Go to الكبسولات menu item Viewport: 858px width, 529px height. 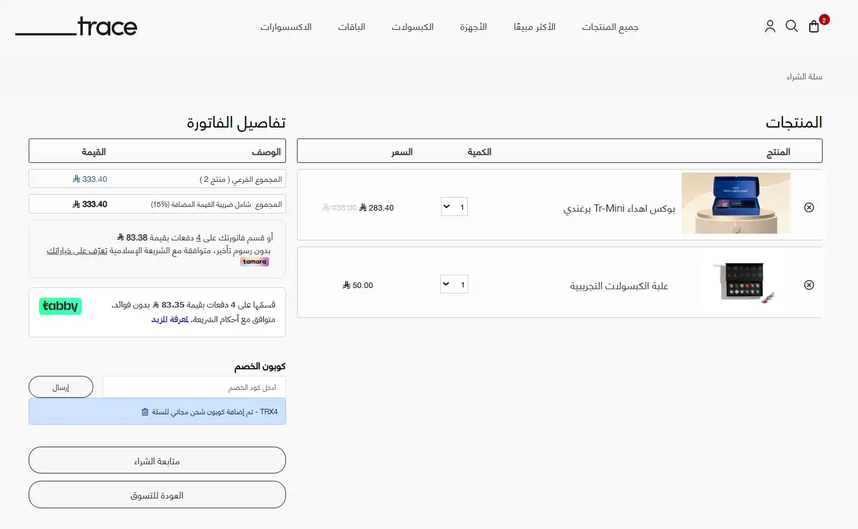coord(412,27)
